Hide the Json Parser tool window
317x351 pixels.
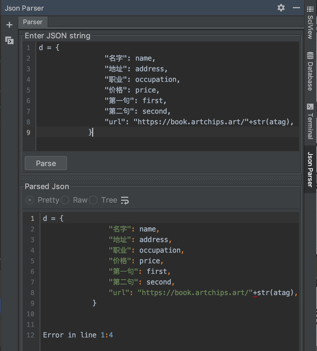click(296, 8)
